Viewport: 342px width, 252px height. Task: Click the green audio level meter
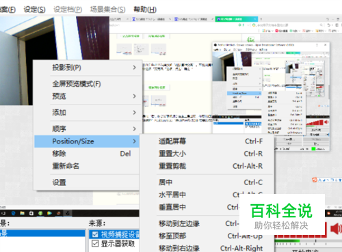pyautogui.click(x=287, y=241)
